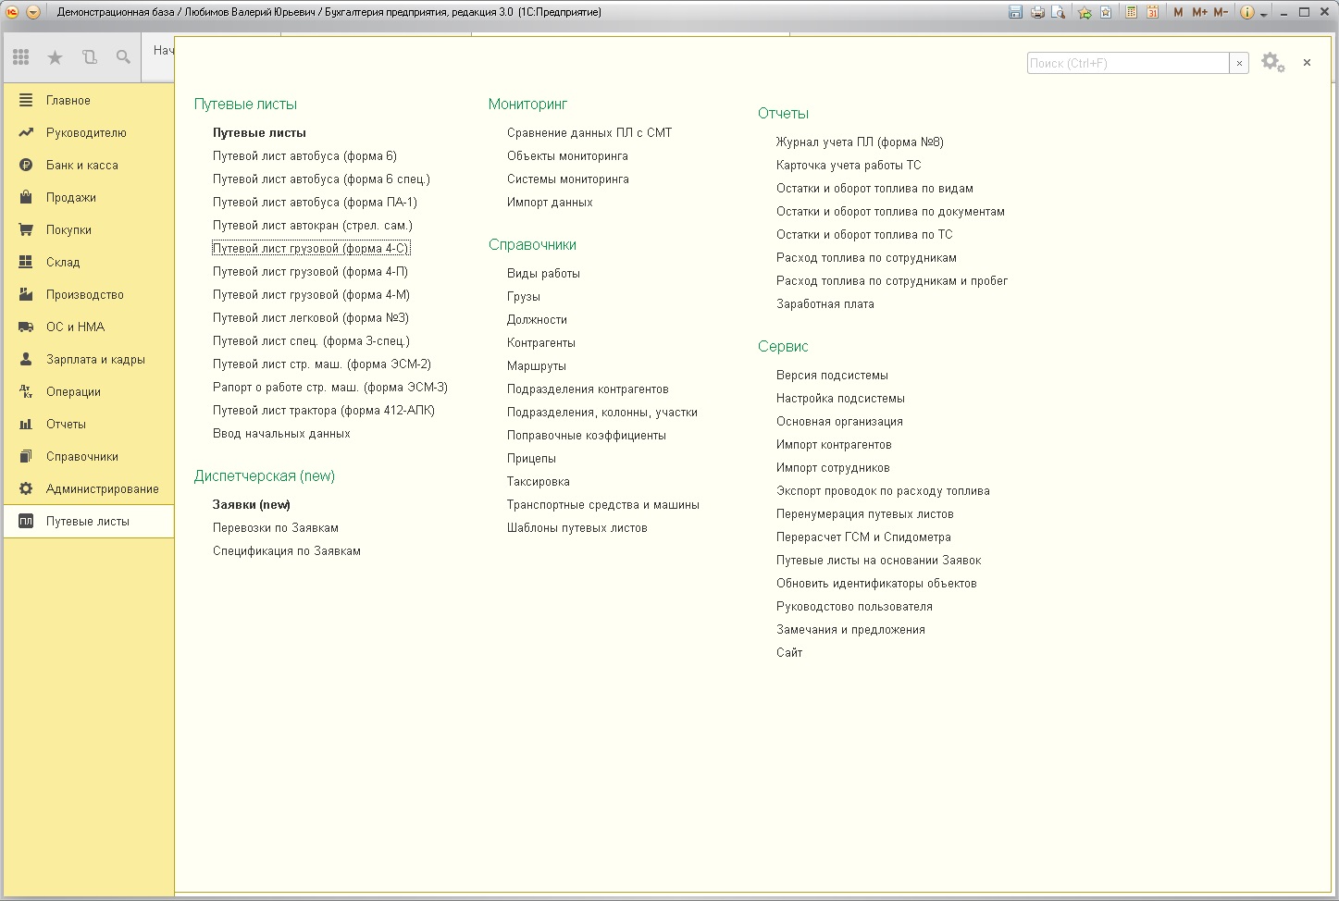Open the calendar icon in title bar

[x=1152, y=12]
